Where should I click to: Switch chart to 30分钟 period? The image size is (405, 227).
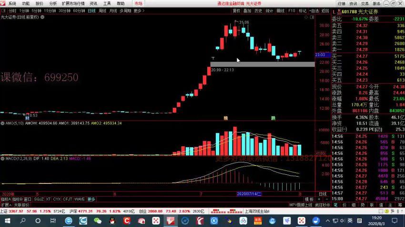point(64,11)
